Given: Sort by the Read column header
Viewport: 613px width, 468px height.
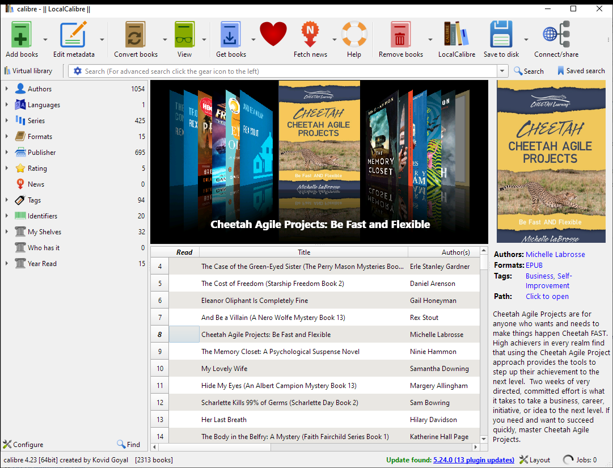Looking at the screenshot, I should click(x=184, y=252).
